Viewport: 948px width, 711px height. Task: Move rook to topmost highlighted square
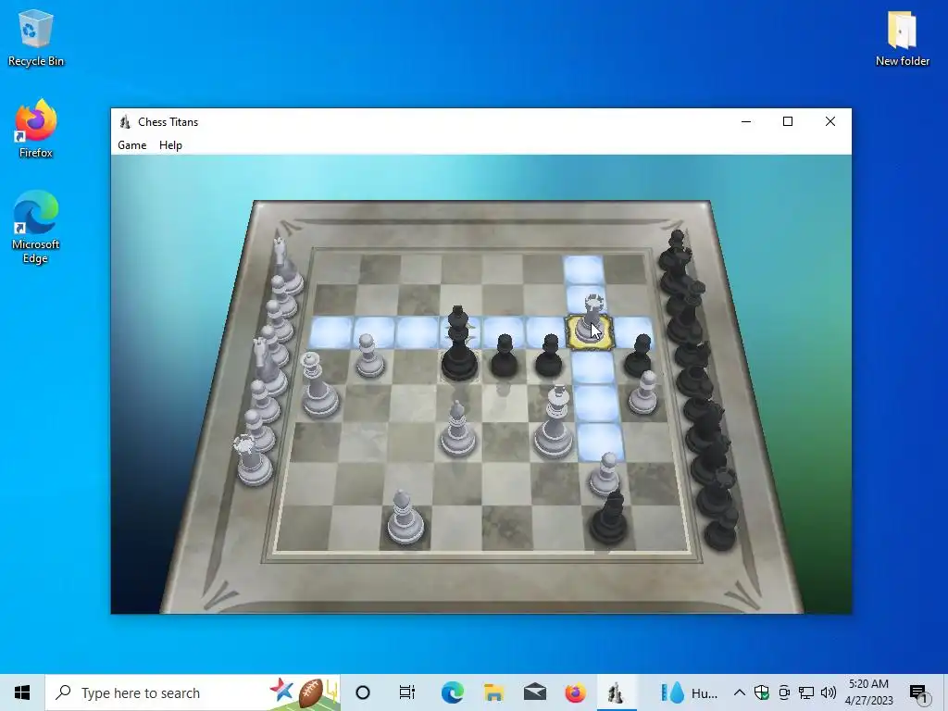[583, 269]
